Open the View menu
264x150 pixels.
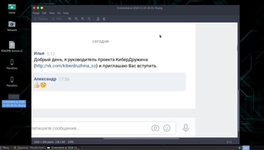tap(52, 13)
